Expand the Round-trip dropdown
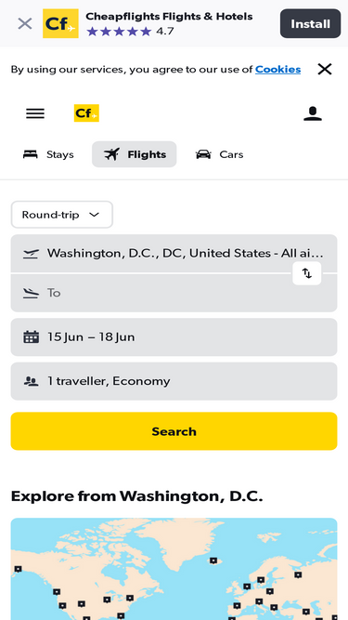348x620 pixels. point(62,215)
